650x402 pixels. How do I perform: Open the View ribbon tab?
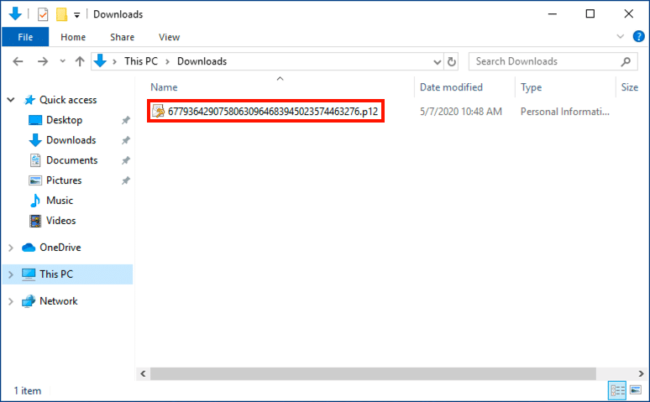click(x=170, y=37)
